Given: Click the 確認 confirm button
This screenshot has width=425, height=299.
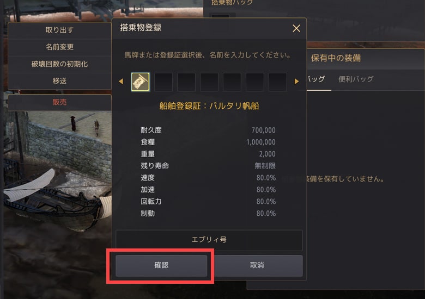Looking at the screenshot, I should 161,265.
